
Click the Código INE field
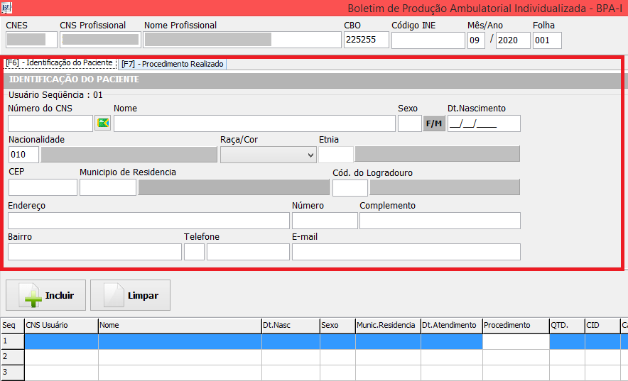[x=426, y=40]
